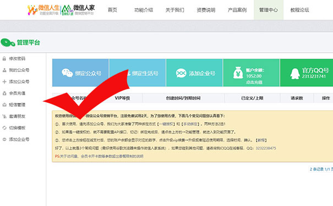Click the VIP等级 column header
Viewport: 333px width, 206px height.
click(122, 98)
